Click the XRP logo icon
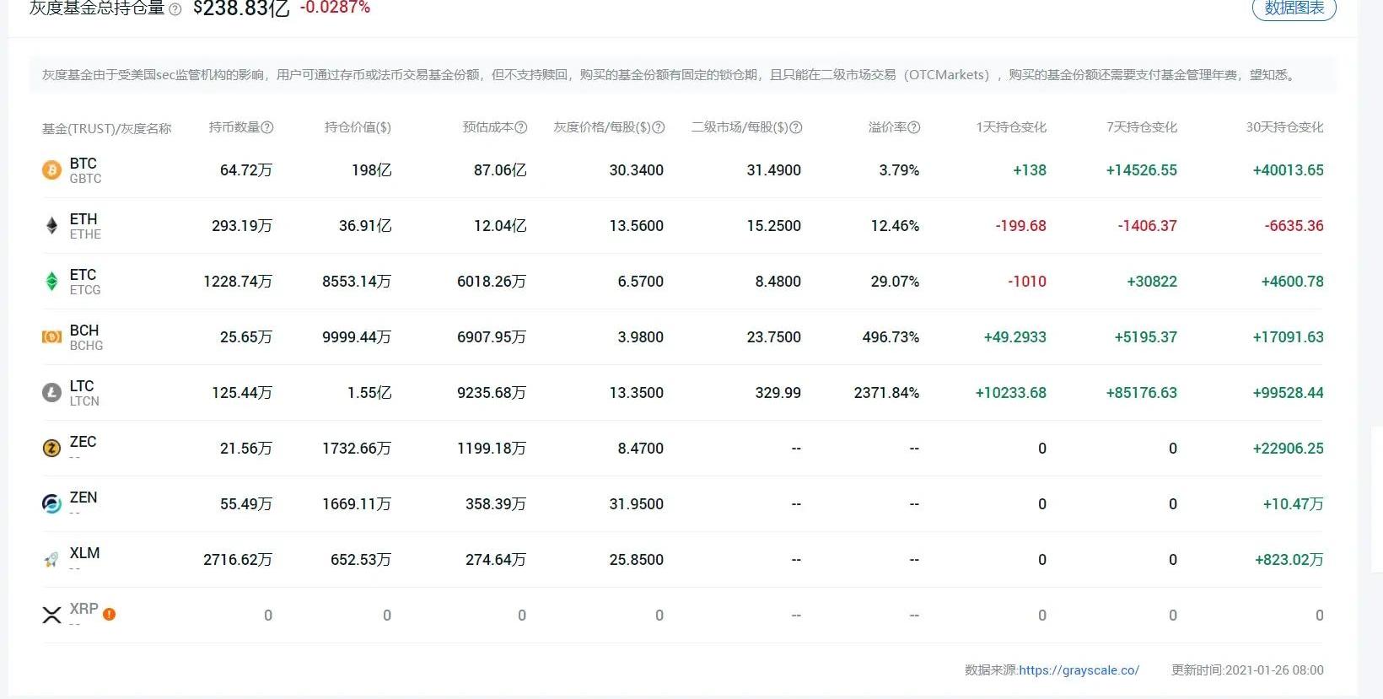 (x=51, y=616)
